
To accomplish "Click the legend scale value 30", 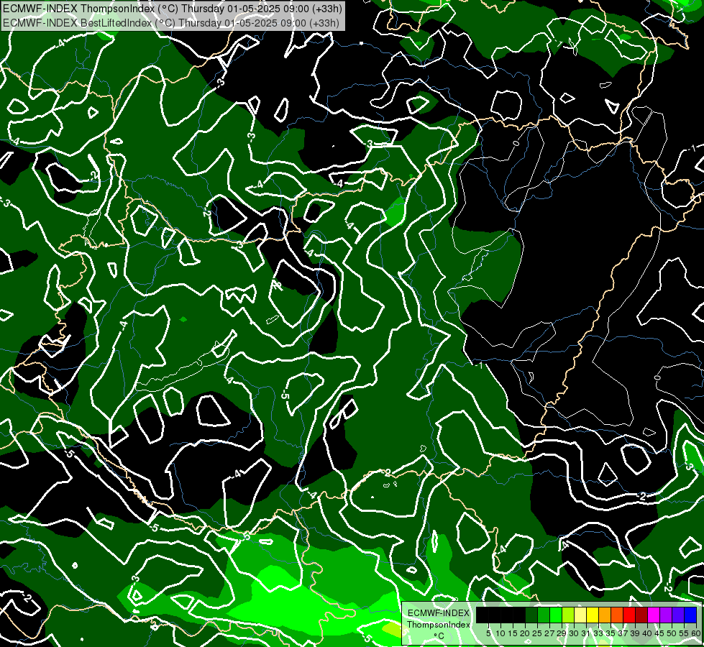I will tap(574, 633).
